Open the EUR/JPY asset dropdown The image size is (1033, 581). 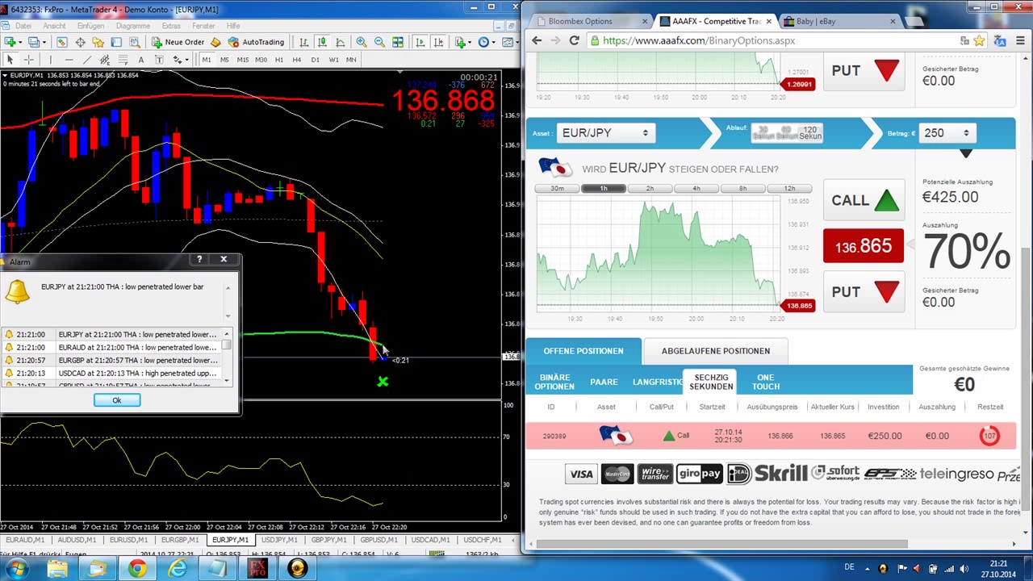(604, 133)
